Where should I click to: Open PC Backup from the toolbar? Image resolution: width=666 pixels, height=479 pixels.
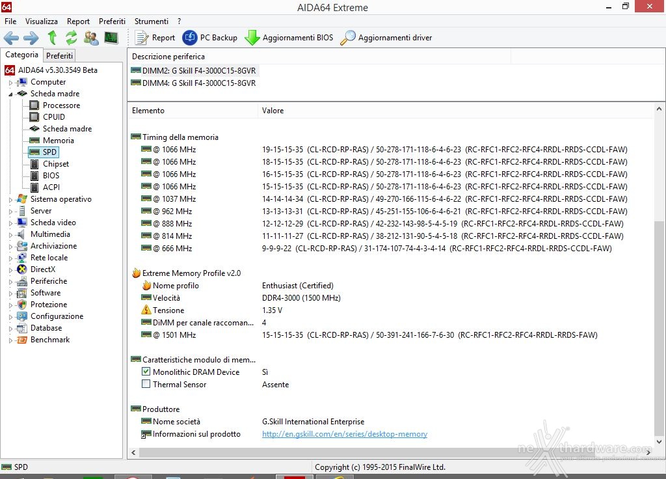pos(210,38)
